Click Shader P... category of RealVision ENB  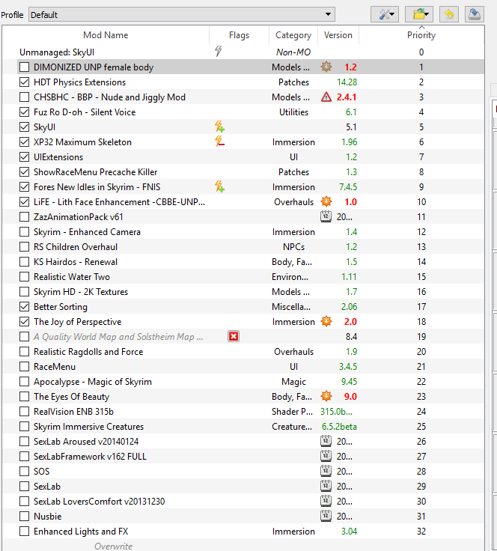point(292,411)
